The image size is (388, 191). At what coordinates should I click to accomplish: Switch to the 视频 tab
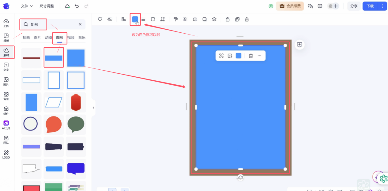pos(71,38)
